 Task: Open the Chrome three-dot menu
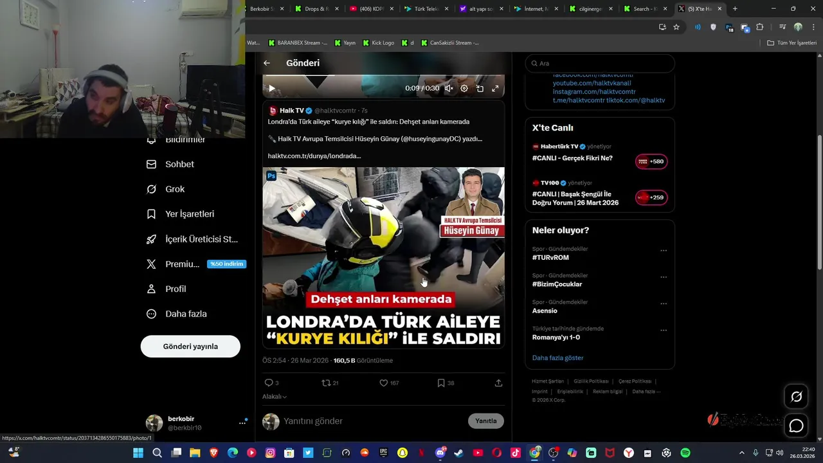pyautogui.click(x=813, y=27)
